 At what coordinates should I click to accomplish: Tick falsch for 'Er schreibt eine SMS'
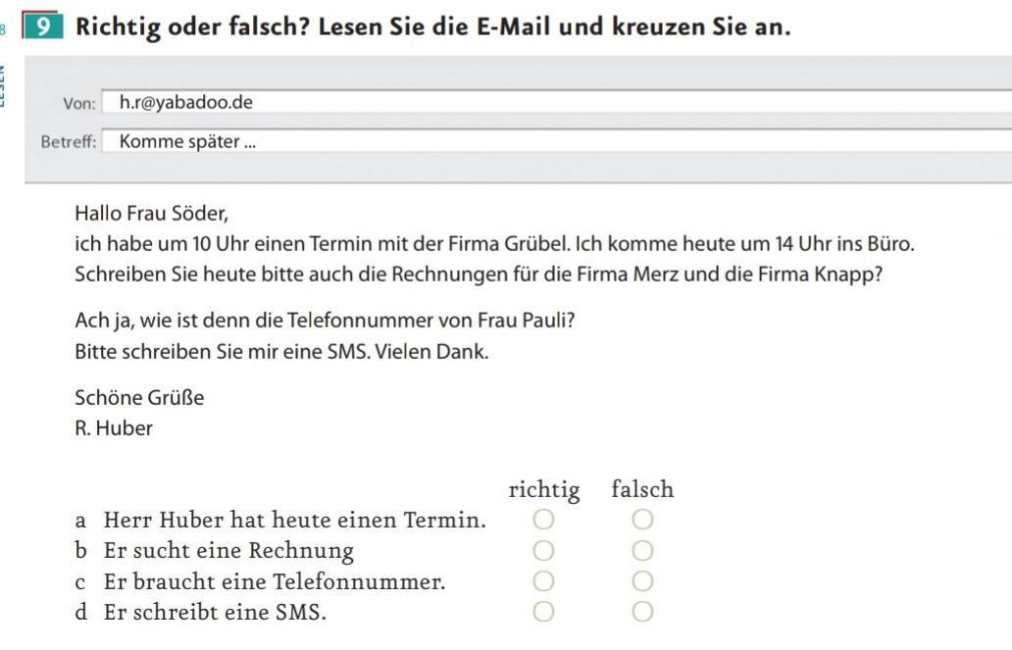click(642, 611)
